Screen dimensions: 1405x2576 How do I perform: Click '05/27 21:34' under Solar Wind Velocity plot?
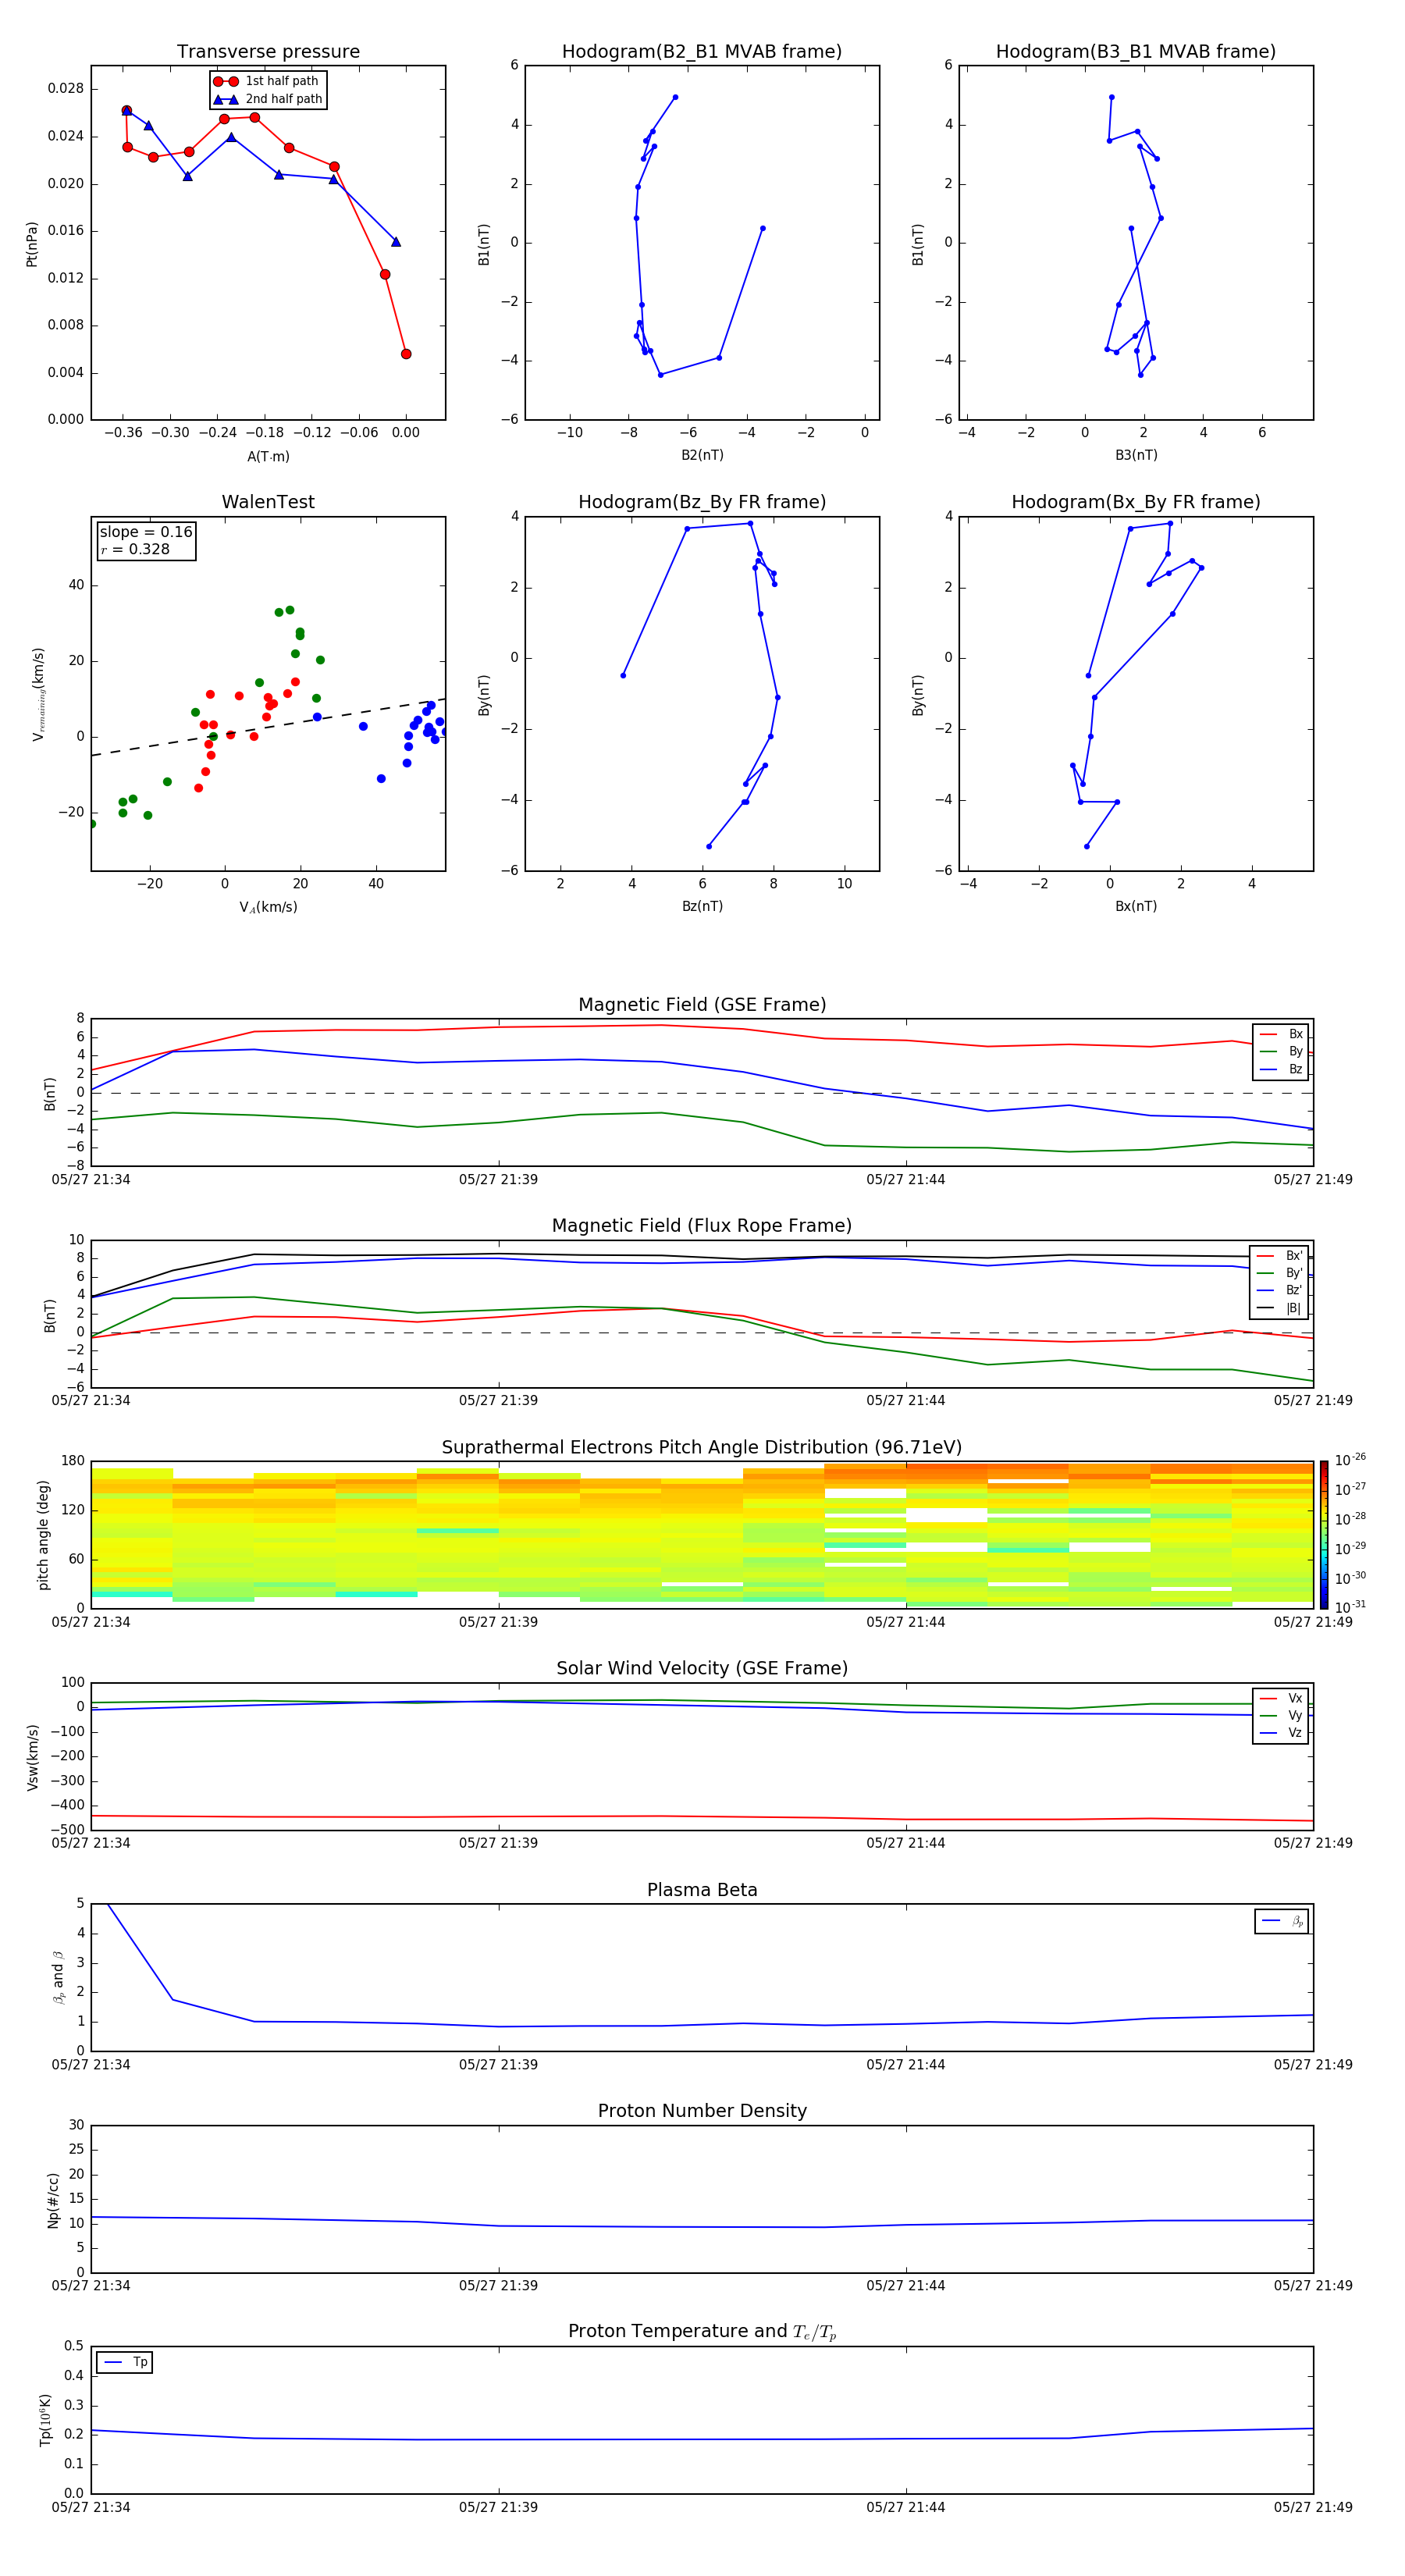(x=91, y=1843)
